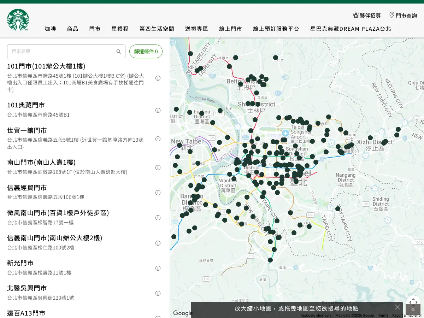Select store 微風南山門市(百貨1樓戶外徒步區)
Viewport: 424px width, 318px height.
[58, 213]
